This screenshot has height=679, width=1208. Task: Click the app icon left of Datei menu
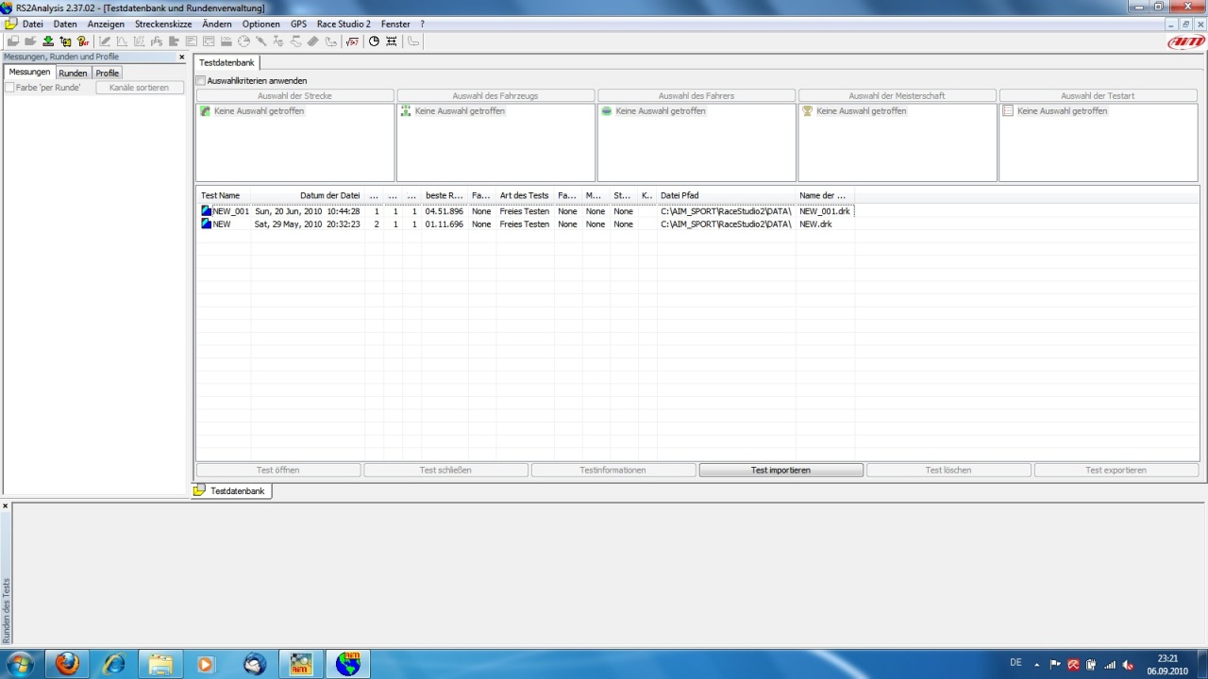(x=9, y=24)
